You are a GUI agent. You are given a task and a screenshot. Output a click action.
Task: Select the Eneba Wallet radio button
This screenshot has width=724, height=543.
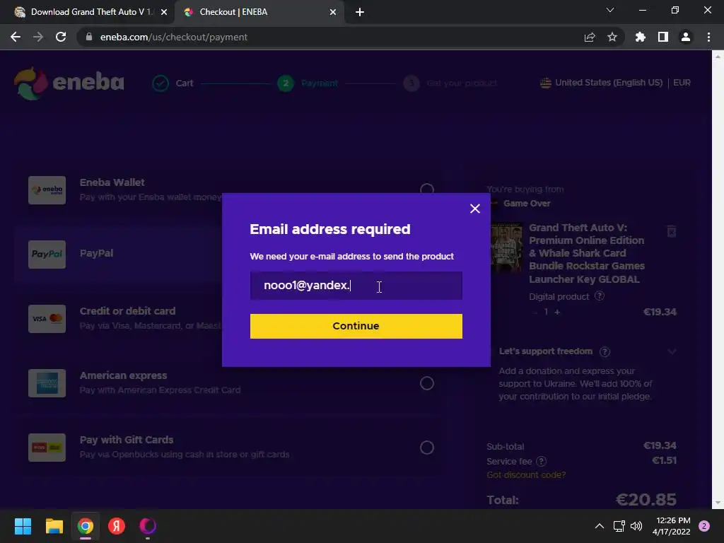coord(426,189)
